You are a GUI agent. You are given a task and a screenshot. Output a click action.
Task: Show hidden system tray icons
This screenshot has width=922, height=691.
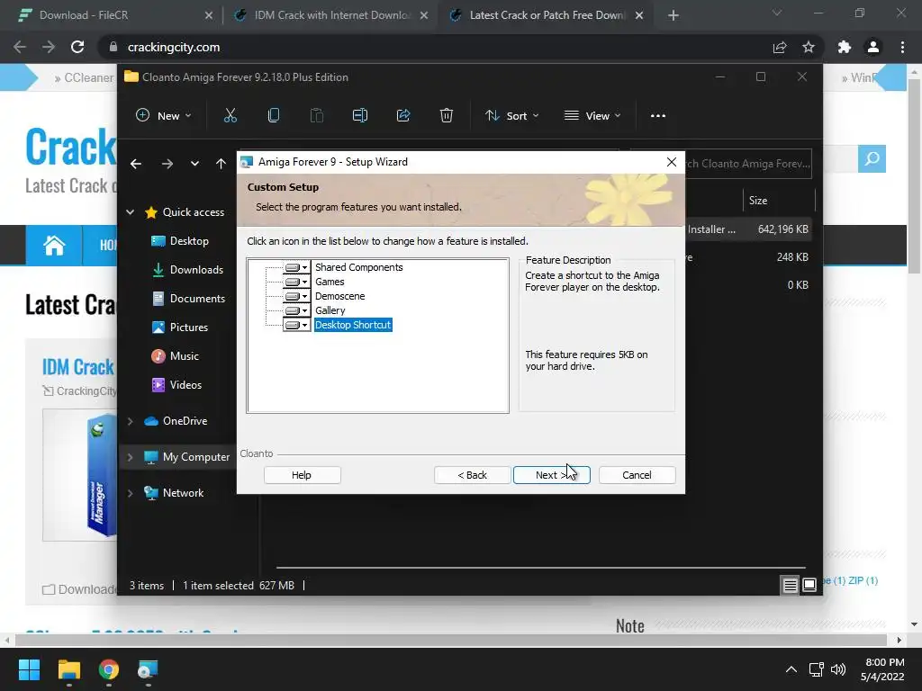[x=791, y=669]
